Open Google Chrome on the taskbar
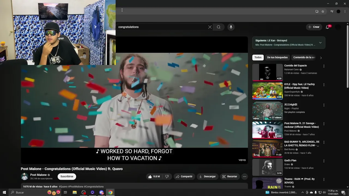Screen dimensions: 349x196 click(110, 192)
